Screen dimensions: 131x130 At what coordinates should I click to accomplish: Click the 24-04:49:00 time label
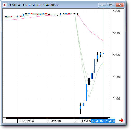click(x=26, y=121)
